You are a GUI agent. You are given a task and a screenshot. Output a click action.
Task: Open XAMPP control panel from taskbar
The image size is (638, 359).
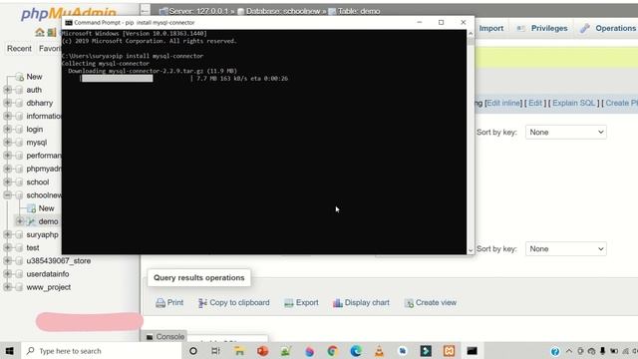pyautogui.click(x=449, y=351)
